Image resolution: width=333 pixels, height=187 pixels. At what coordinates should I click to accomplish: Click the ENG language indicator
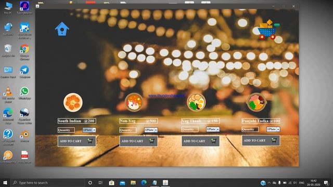point(302,182)
